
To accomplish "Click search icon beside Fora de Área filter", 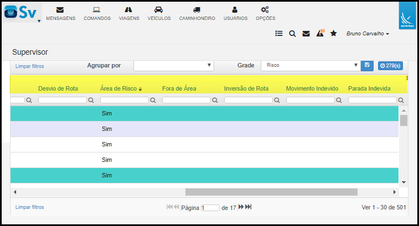I will pos(215,101).
